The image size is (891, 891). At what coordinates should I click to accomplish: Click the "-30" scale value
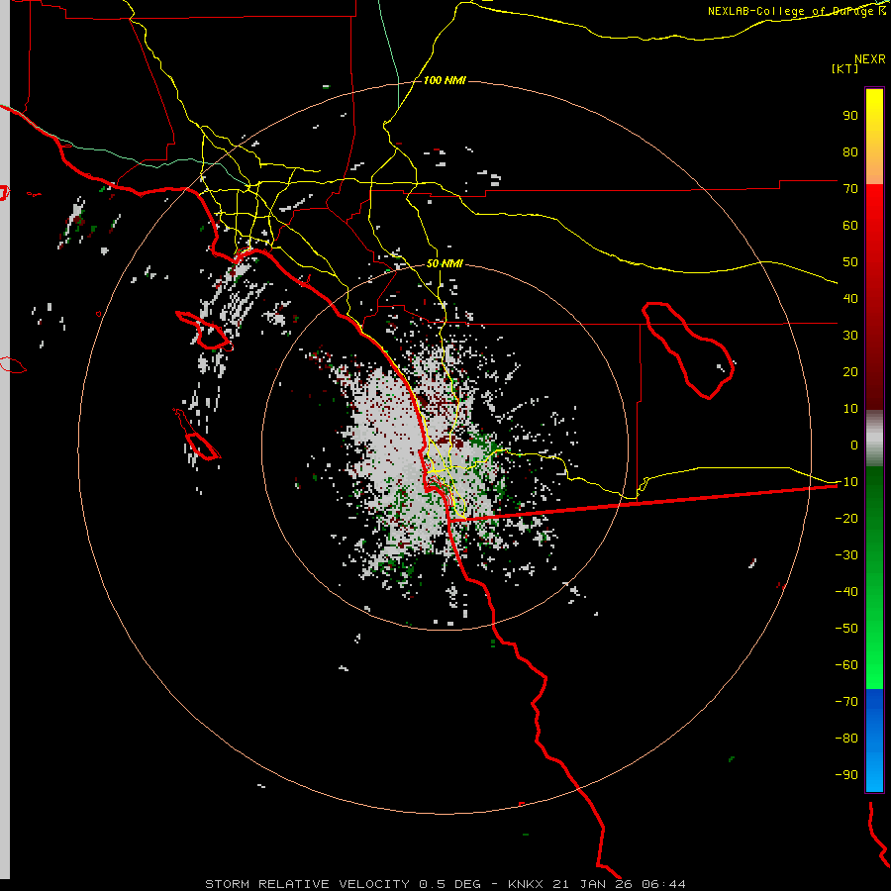pos(846,555)
